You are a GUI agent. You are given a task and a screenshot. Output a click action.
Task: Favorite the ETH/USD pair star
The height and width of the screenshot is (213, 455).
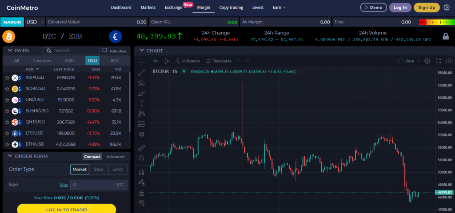(7, 144)
